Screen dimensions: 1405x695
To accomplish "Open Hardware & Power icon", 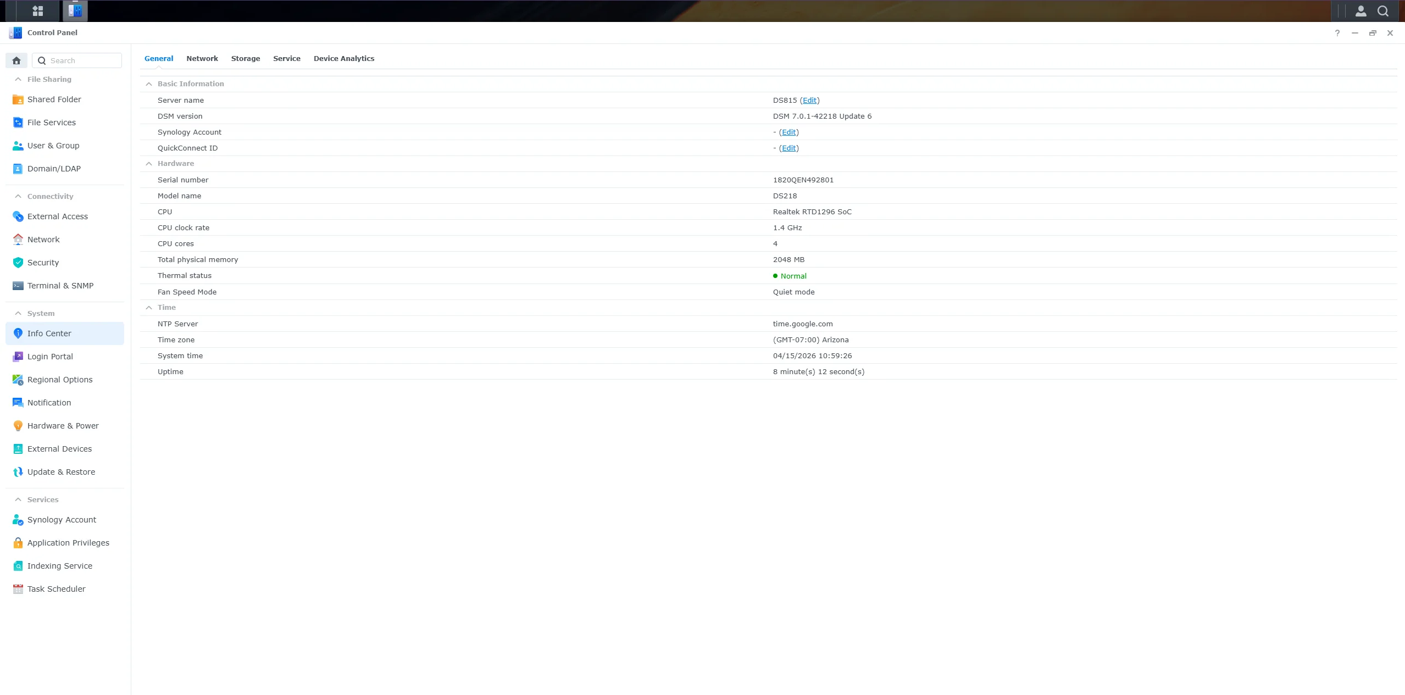I will (18, 426).
